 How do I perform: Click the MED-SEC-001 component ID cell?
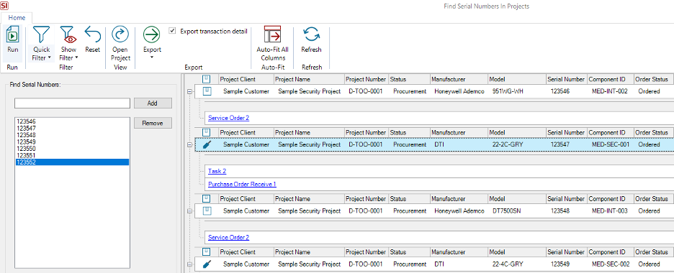pyautogui.click(x=611, y=145)
